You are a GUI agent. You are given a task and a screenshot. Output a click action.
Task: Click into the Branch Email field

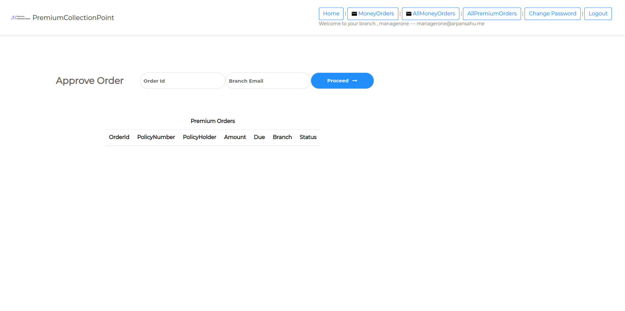click(x=268, y=81)
